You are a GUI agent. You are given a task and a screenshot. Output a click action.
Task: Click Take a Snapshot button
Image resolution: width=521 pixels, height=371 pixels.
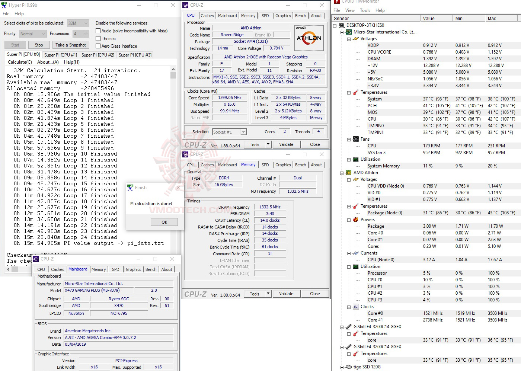click(71, 45)
